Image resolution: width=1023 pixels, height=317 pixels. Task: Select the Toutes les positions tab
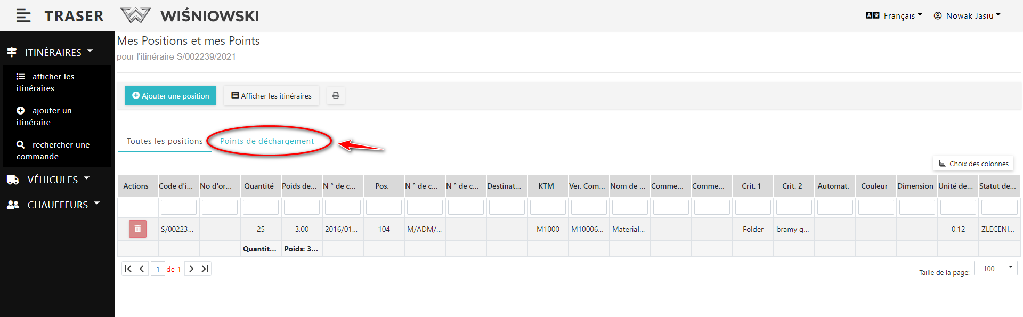165,141
